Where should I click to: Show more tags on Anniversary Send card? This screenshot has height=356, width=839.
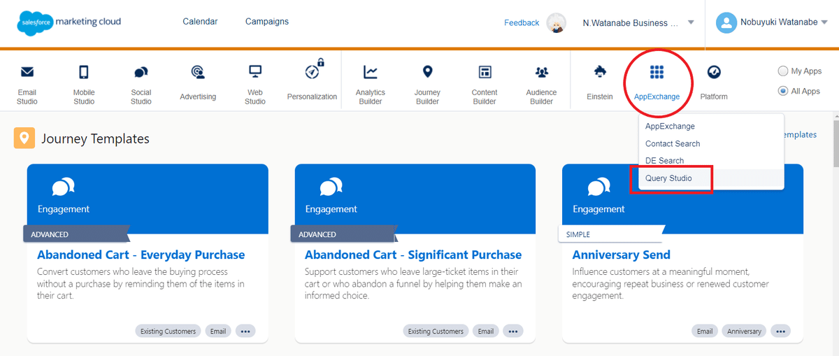pos(780,331)
